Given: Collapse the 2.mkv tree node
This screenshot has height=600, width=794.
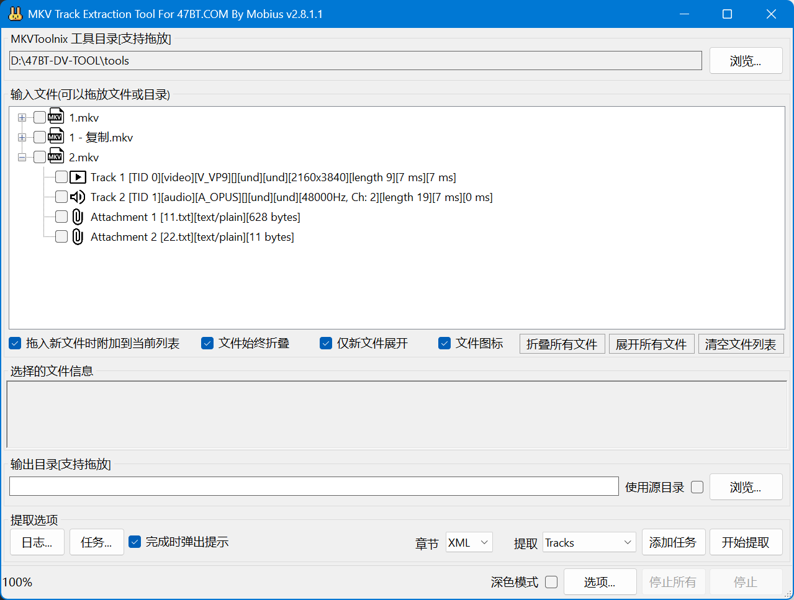Looking at the screenshot, I should coord(22,158).
